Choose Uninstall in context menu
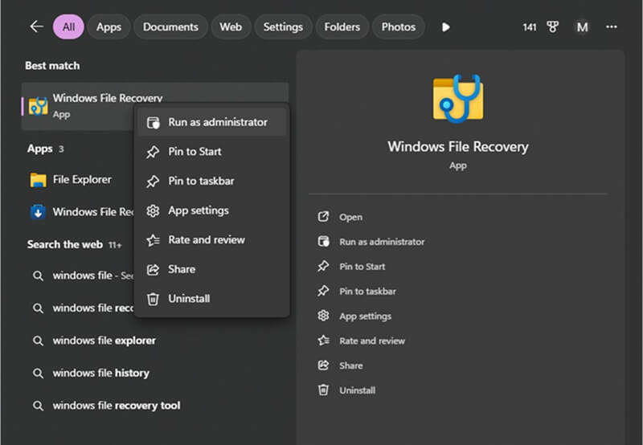The image size is (643, 445). point(212,299)
